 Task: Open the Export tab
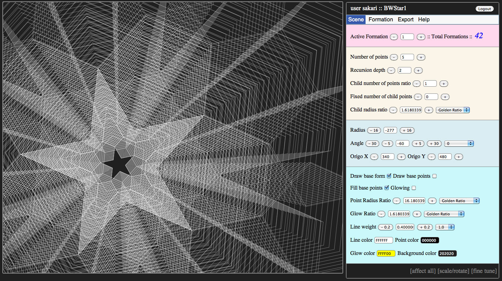click(x=406, y=20)
